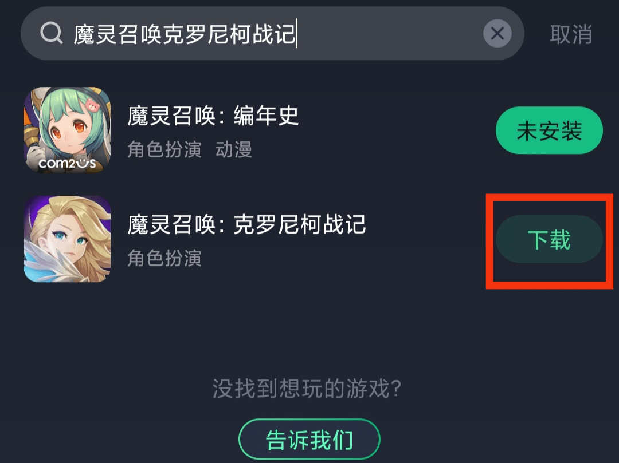The height and width of the screenshot is (463, 619).
Task: Tap the pink bear hairclip on 编年史 icon
Action: point(92,105)
